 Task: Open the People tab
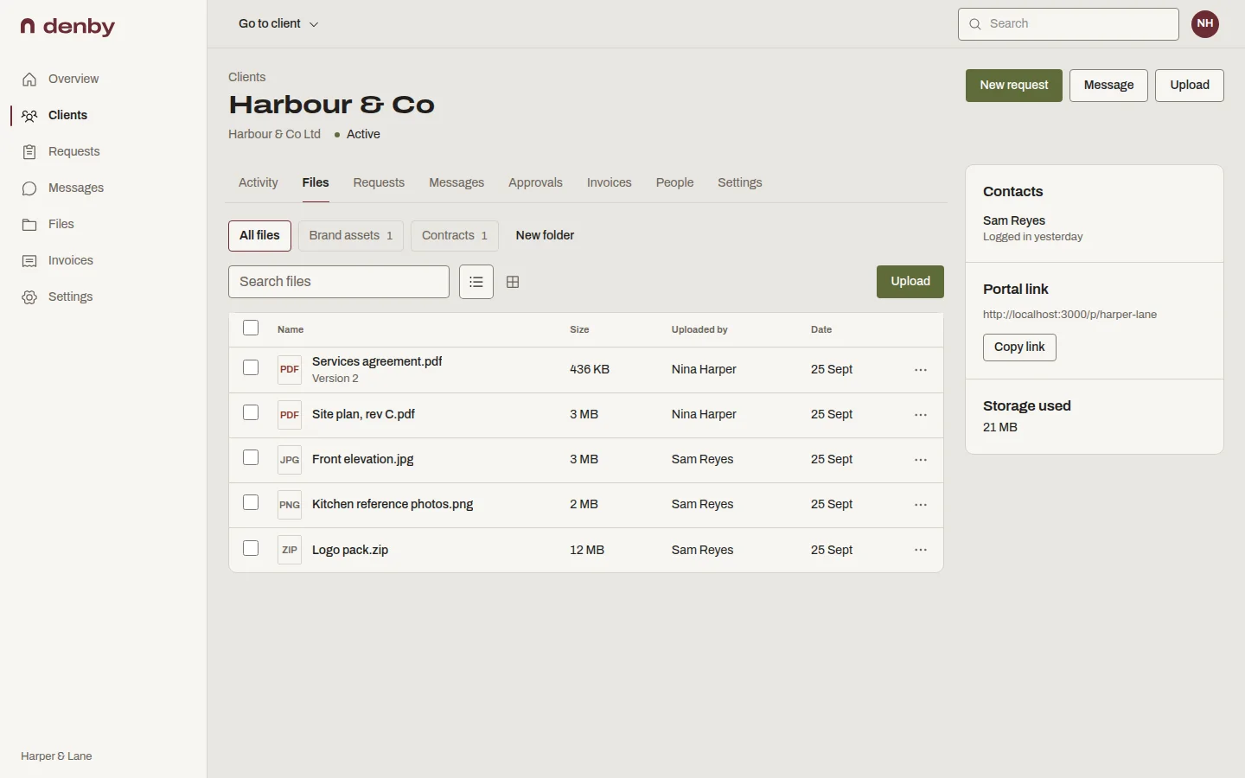pyautogui.click(x=674, y=183)
